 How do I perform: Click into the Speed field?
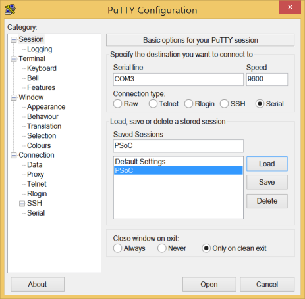point(267,80)
